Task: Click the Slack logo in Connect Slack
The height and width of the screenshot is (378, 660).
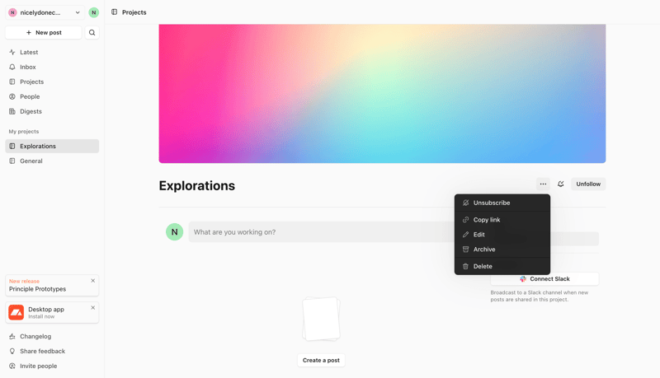Action: click(x=523, y=279)
